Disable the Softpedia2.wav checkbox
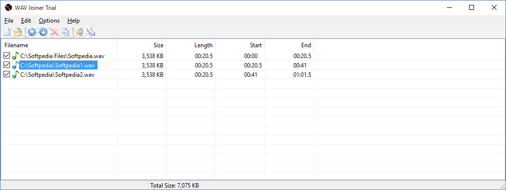 tap(6, 74)
